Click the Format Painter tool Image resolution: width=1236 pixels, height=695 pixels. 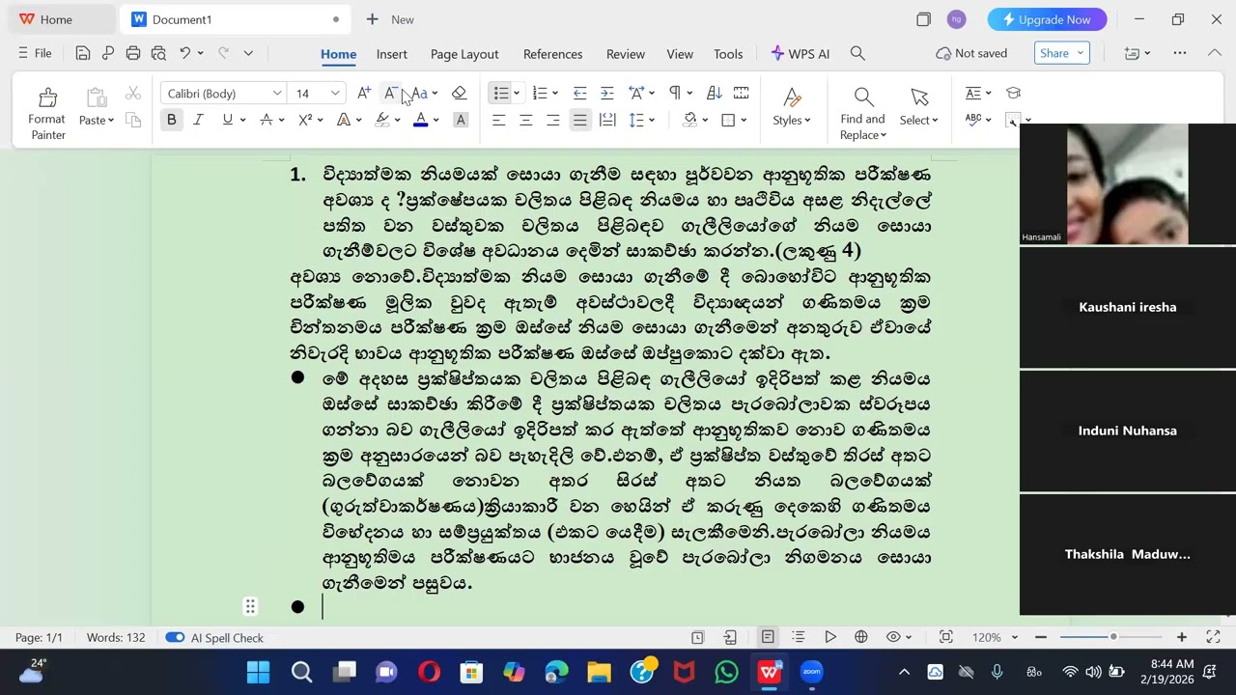tap(46, 113)
